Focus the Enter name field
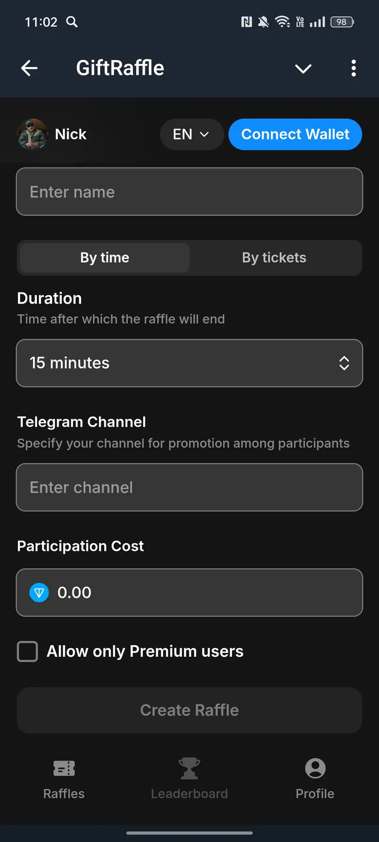379x842 pixels. click(x=189, y=192)
